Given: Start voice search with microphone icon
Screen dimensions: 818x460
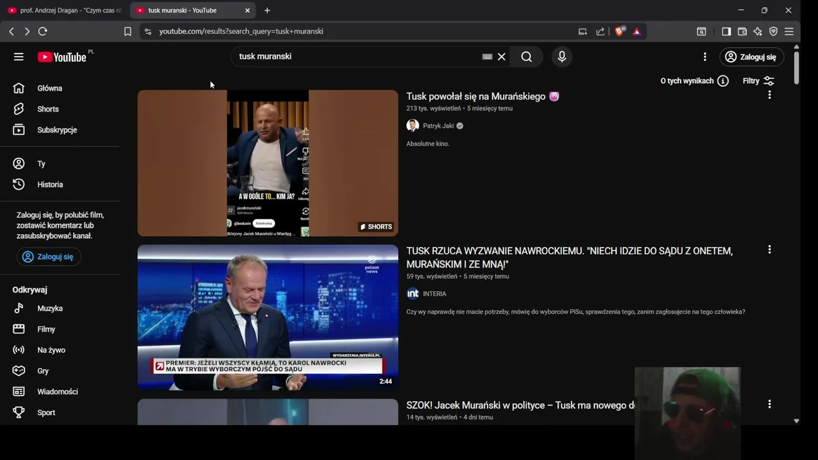Looking at the screenshot, I should [562, 57].
